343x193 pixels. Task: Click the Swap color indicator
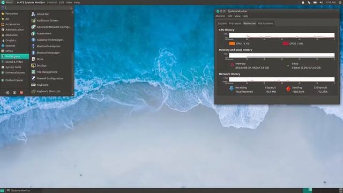pos(288,65)
